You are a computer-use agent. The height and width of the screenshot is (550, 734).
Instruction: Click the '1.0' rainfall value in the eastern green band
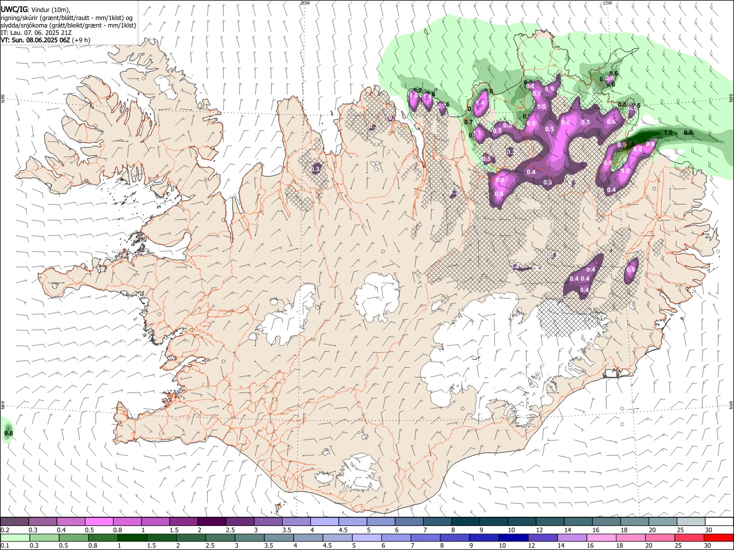(x=667, y=133)
